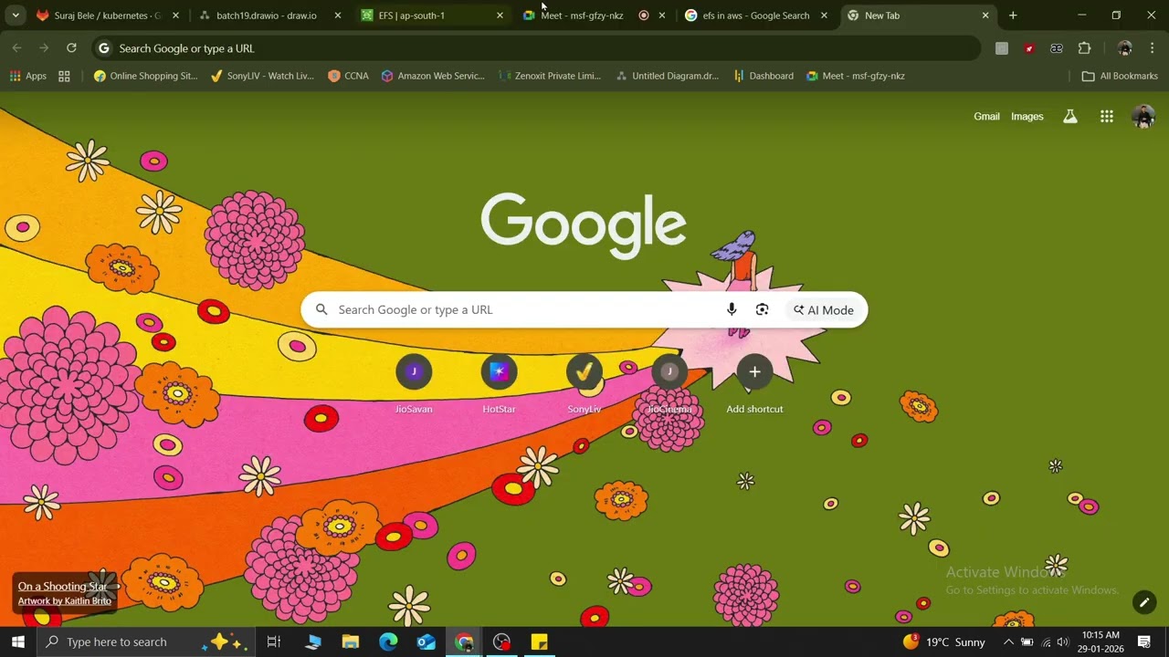Image resolution: width=1169 pixels, height=657 pixels.
Task: Open the All Bookmarks folder
Action: coord(1120,76)
